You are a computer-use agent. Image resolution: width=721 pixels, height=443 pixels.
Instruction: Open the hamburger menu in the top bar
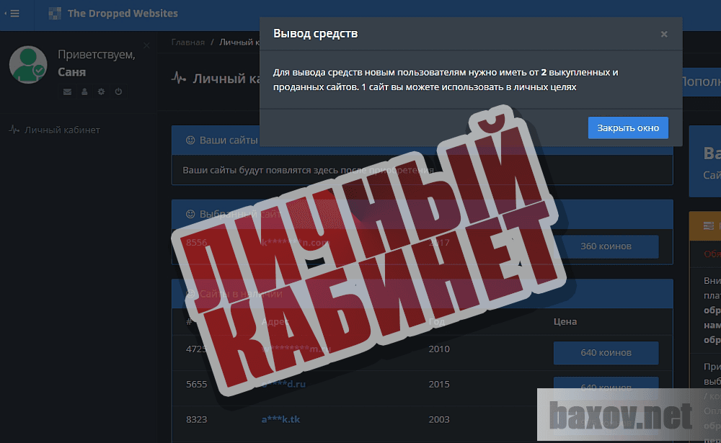pyautogui.click(x=16, y=14)
